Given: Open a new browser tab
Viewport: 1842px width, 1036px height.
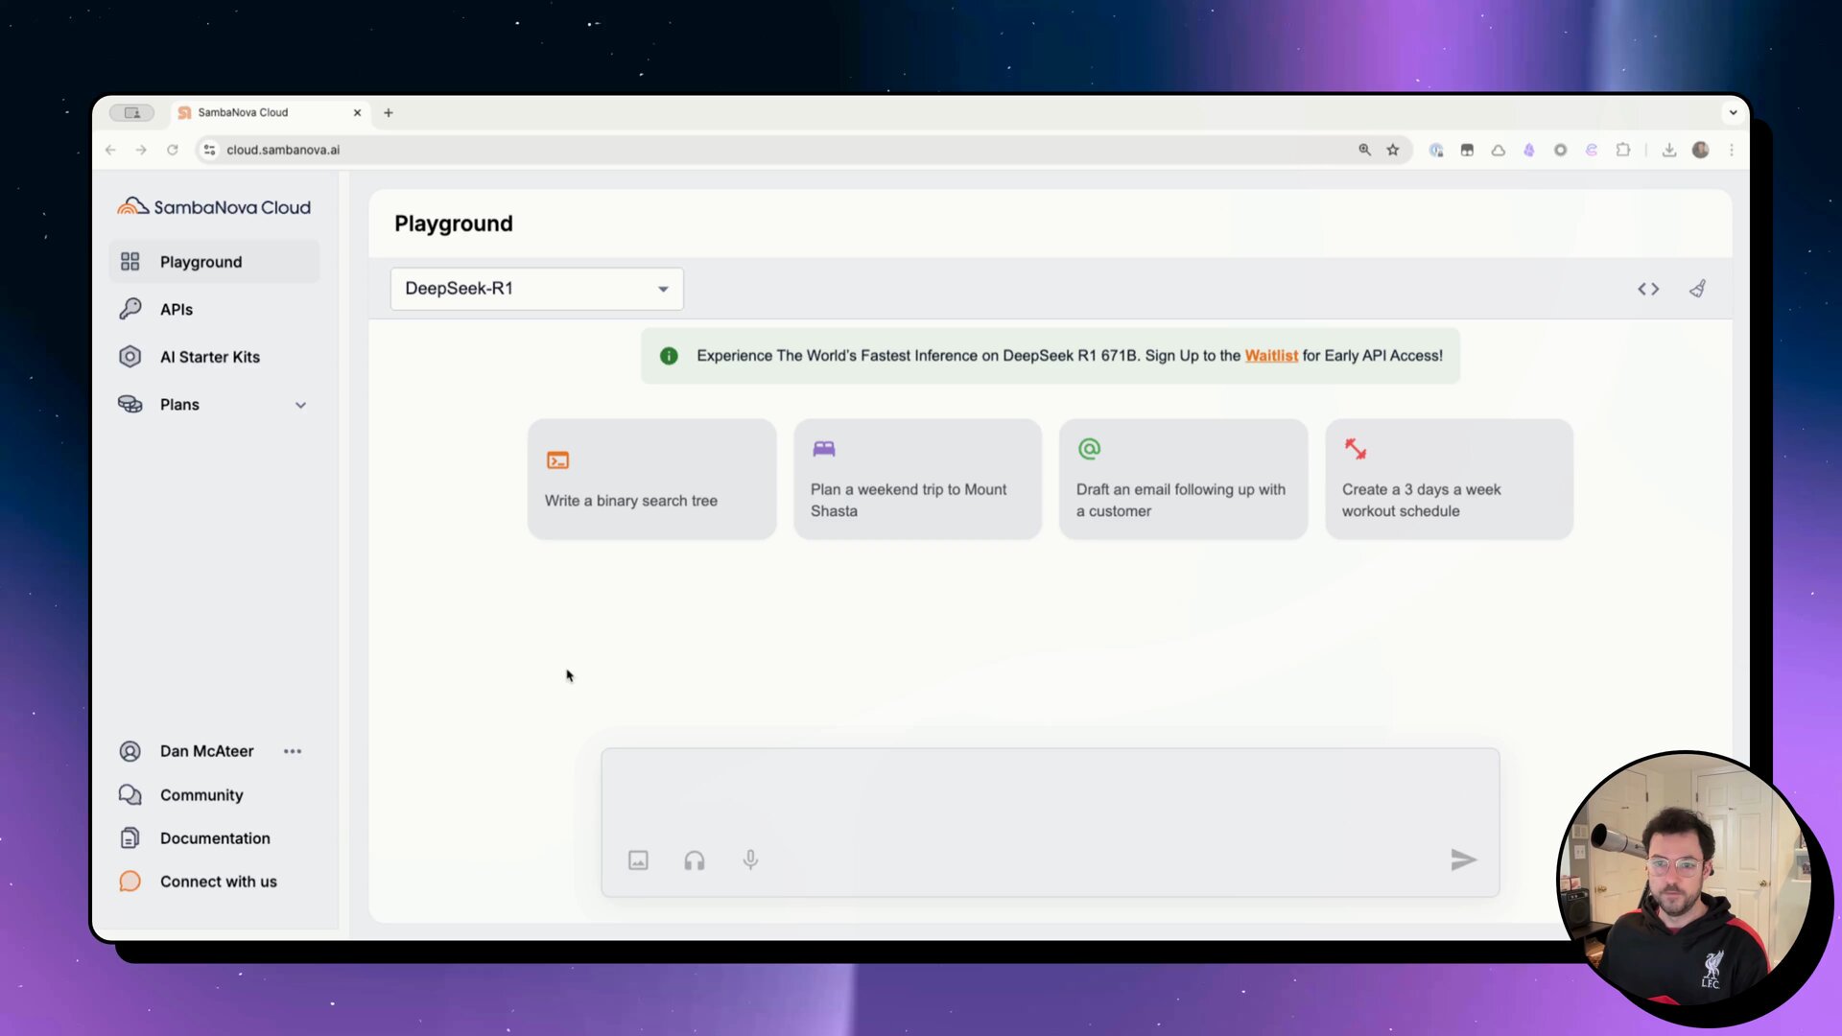Looking at the screenshot, I should (x=389, y=112).
